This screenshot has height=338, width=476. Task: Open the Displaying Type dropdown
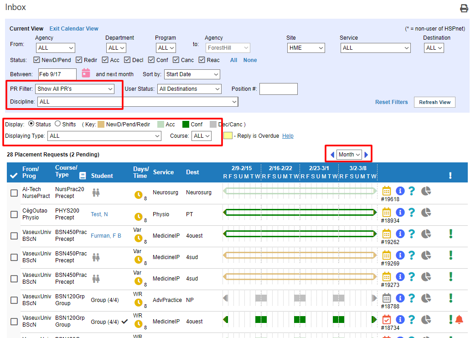click(x=104, y=136)
